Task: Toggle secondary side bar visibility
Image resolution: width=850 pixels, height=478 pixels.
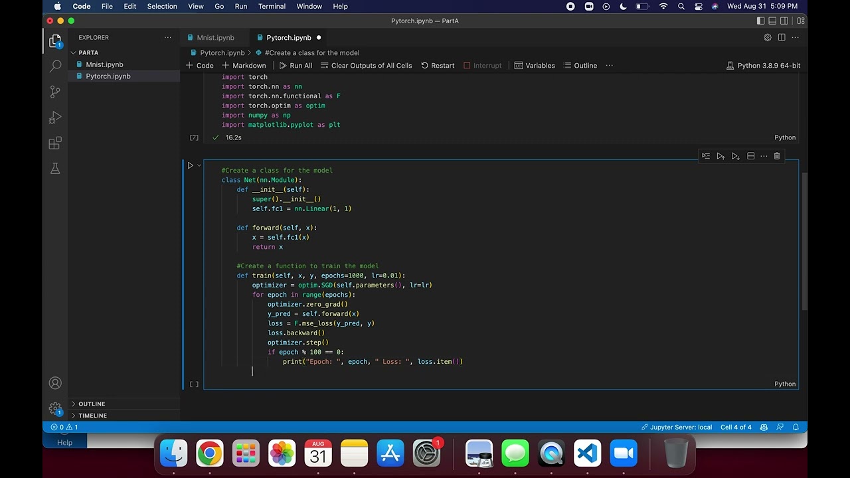Action: 784,21
